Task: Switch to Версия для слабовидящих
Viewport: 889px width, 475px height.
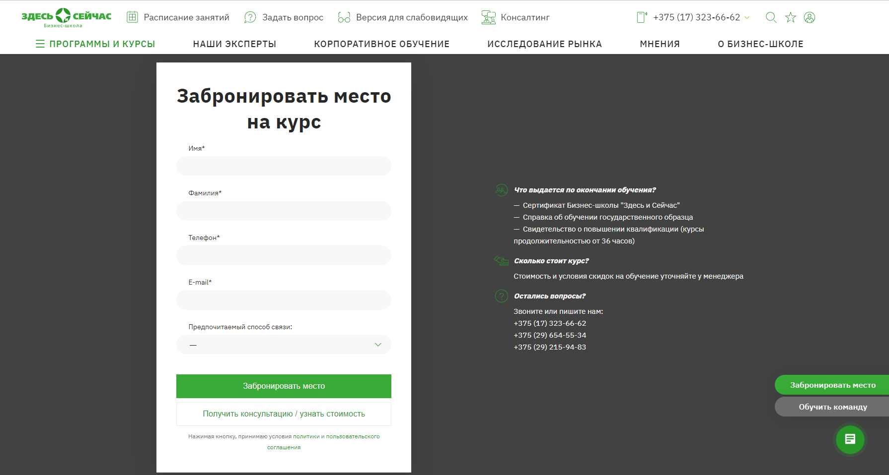Action: pos(412,17)
